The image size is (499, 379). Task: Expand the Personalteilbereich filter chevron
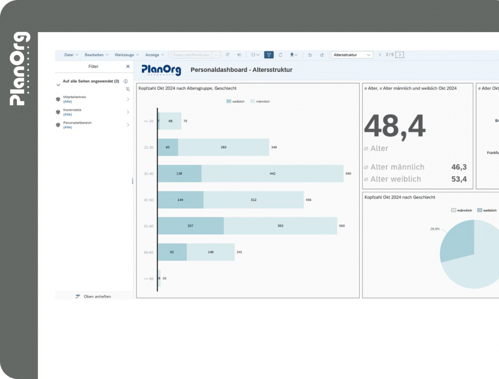coord(128,125)
